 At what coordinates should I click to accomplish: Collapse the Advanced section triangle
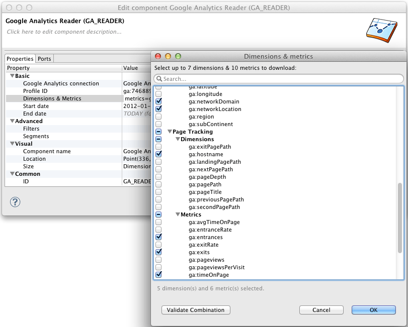point(12,121)
